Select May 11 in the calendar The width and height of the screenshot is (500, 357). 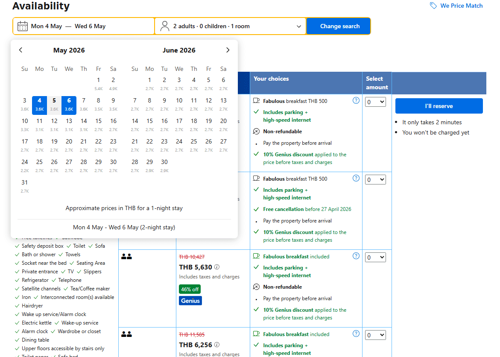pos(39,121)
